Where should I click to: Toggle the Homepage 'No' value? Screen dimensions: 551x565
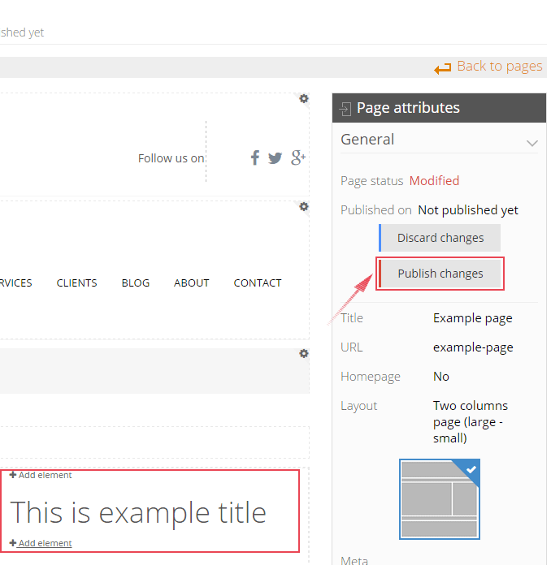coord(441,377)
